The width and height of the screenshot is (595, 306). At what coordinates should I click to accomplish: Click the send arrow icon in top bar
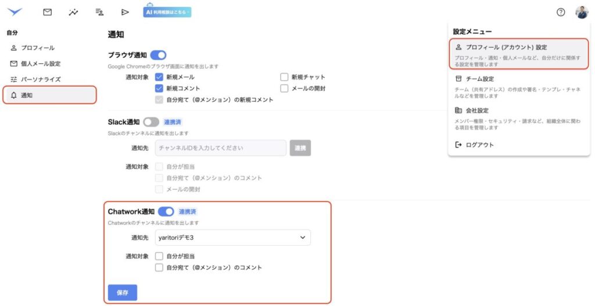click(125, 12)
